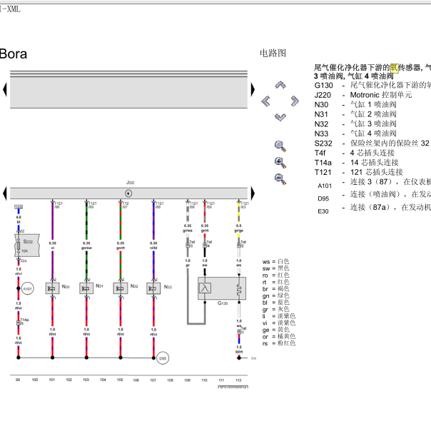
Task: Click the N30 legend entry
Action: 355,104
